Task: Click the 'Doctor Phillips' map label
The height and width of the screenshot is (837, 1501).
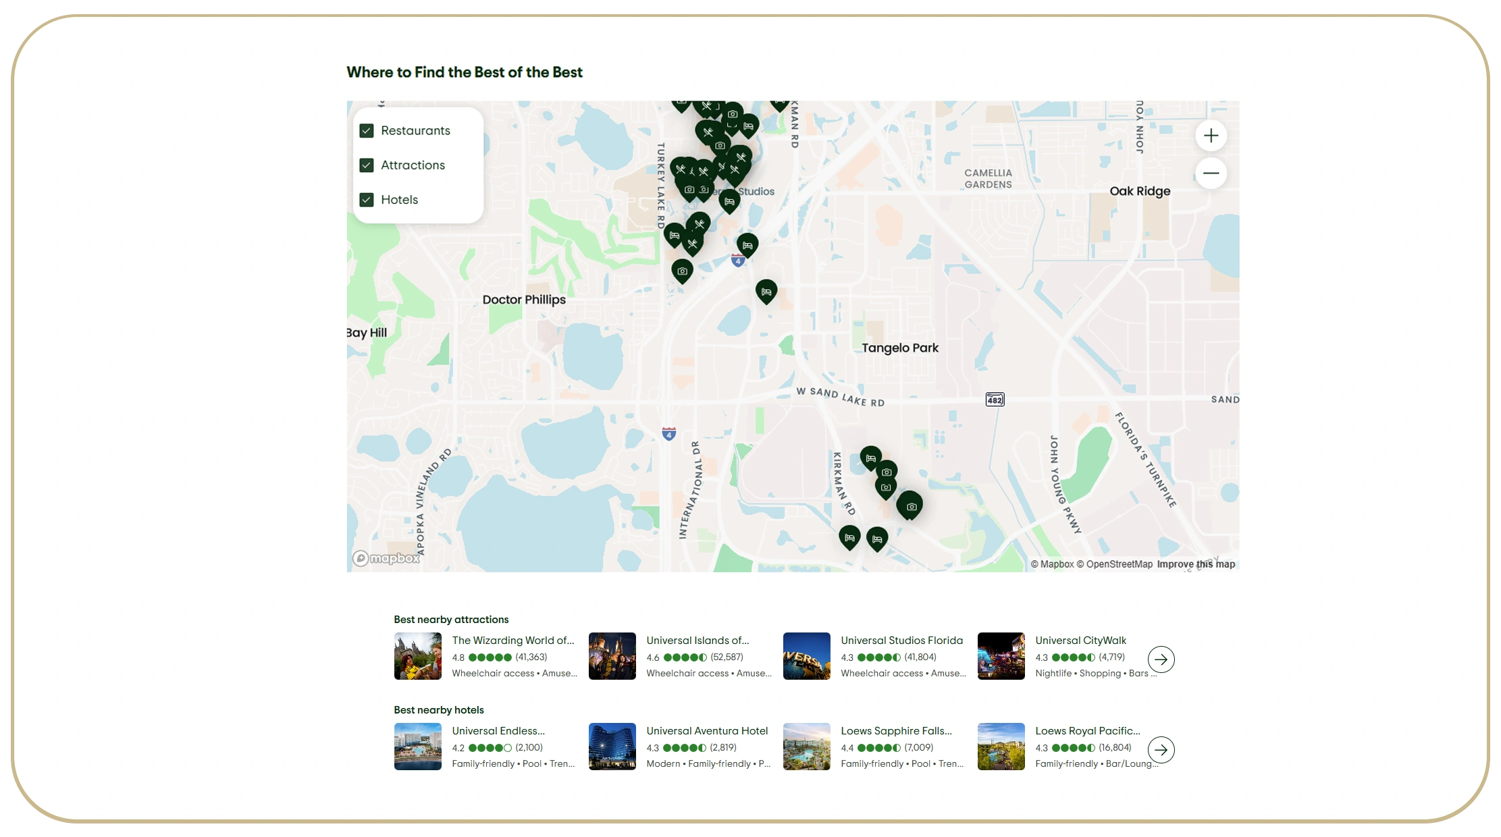Action: pyautogui.click(x=524, y=300)
